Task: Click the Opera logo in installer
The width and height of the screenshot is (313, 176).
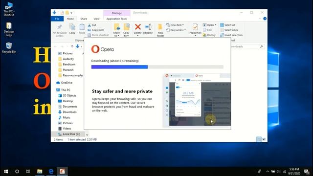Action: (x=102, y=49)
